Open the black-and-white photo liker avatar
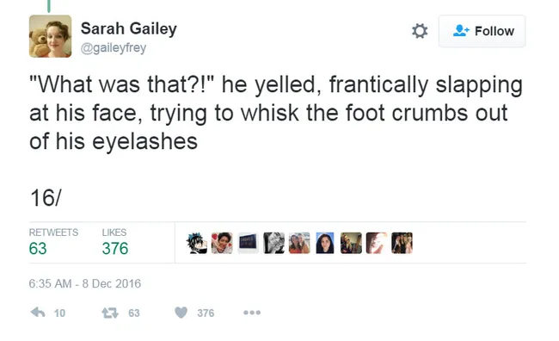This screenshot has width=559, height=341. pos(273,243)
